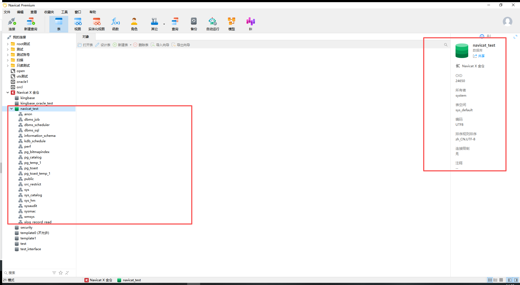Open the 角色 (Role) icon
Viewport: 520px width, 285px height.
click(134, 24)
